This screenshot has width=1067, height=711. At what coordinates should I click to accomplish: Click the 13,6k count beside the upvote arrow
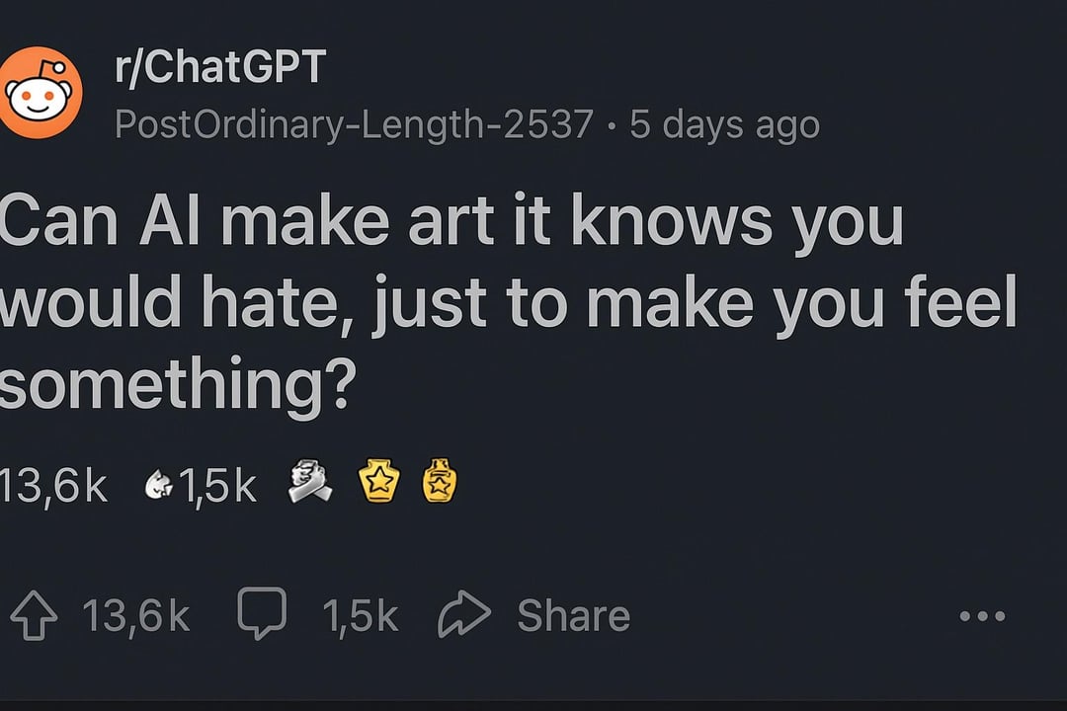coord(135,615)
